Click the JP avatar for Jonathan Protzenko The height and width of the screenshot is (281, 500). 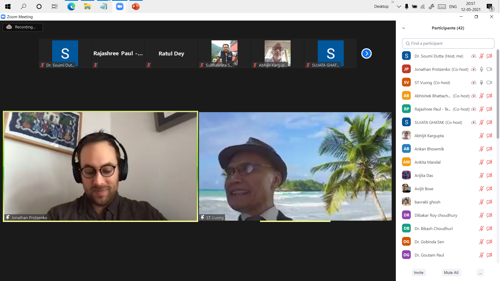(x=406, y=69)
